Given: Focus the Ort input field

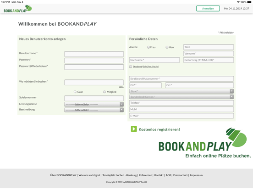Looking at the screenshot, I should click(x=199, y=85).
